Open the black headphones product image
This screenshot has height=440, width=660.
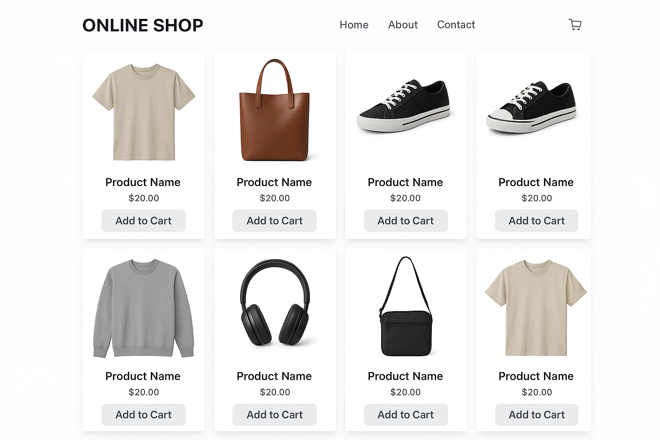coord(275,302)
